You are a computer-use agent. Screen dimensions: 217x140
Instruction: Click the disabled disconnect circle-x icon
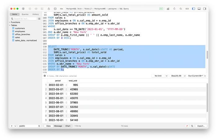pos(30,9)
